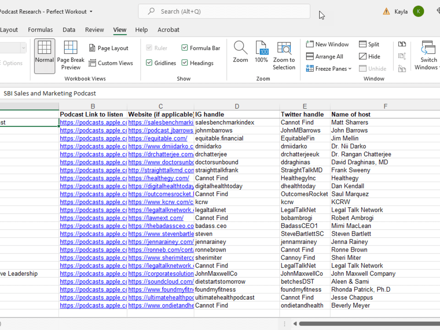Screen dimensions: 440x330
Task: Toggle Formula Bar checkbox
Action: [185, 48]
